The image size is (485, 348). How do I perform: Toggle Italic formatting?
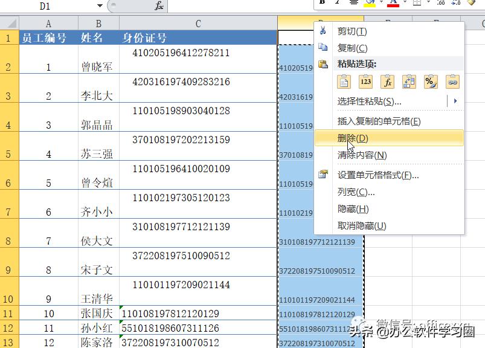[338, 3]
